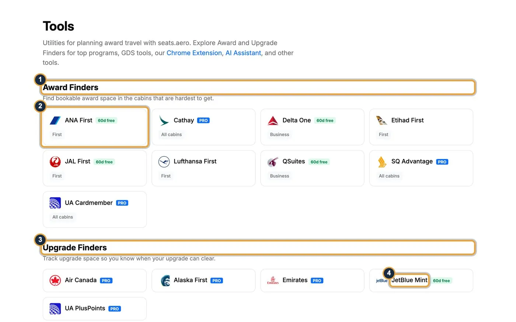Click the PRO badge on SQ Advantage
The image size is (516, 322).
(x=442, y=162)
